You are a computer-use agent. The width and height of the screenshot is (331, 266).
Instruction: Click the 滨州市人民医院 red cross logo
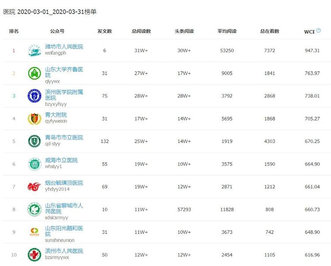34,255
